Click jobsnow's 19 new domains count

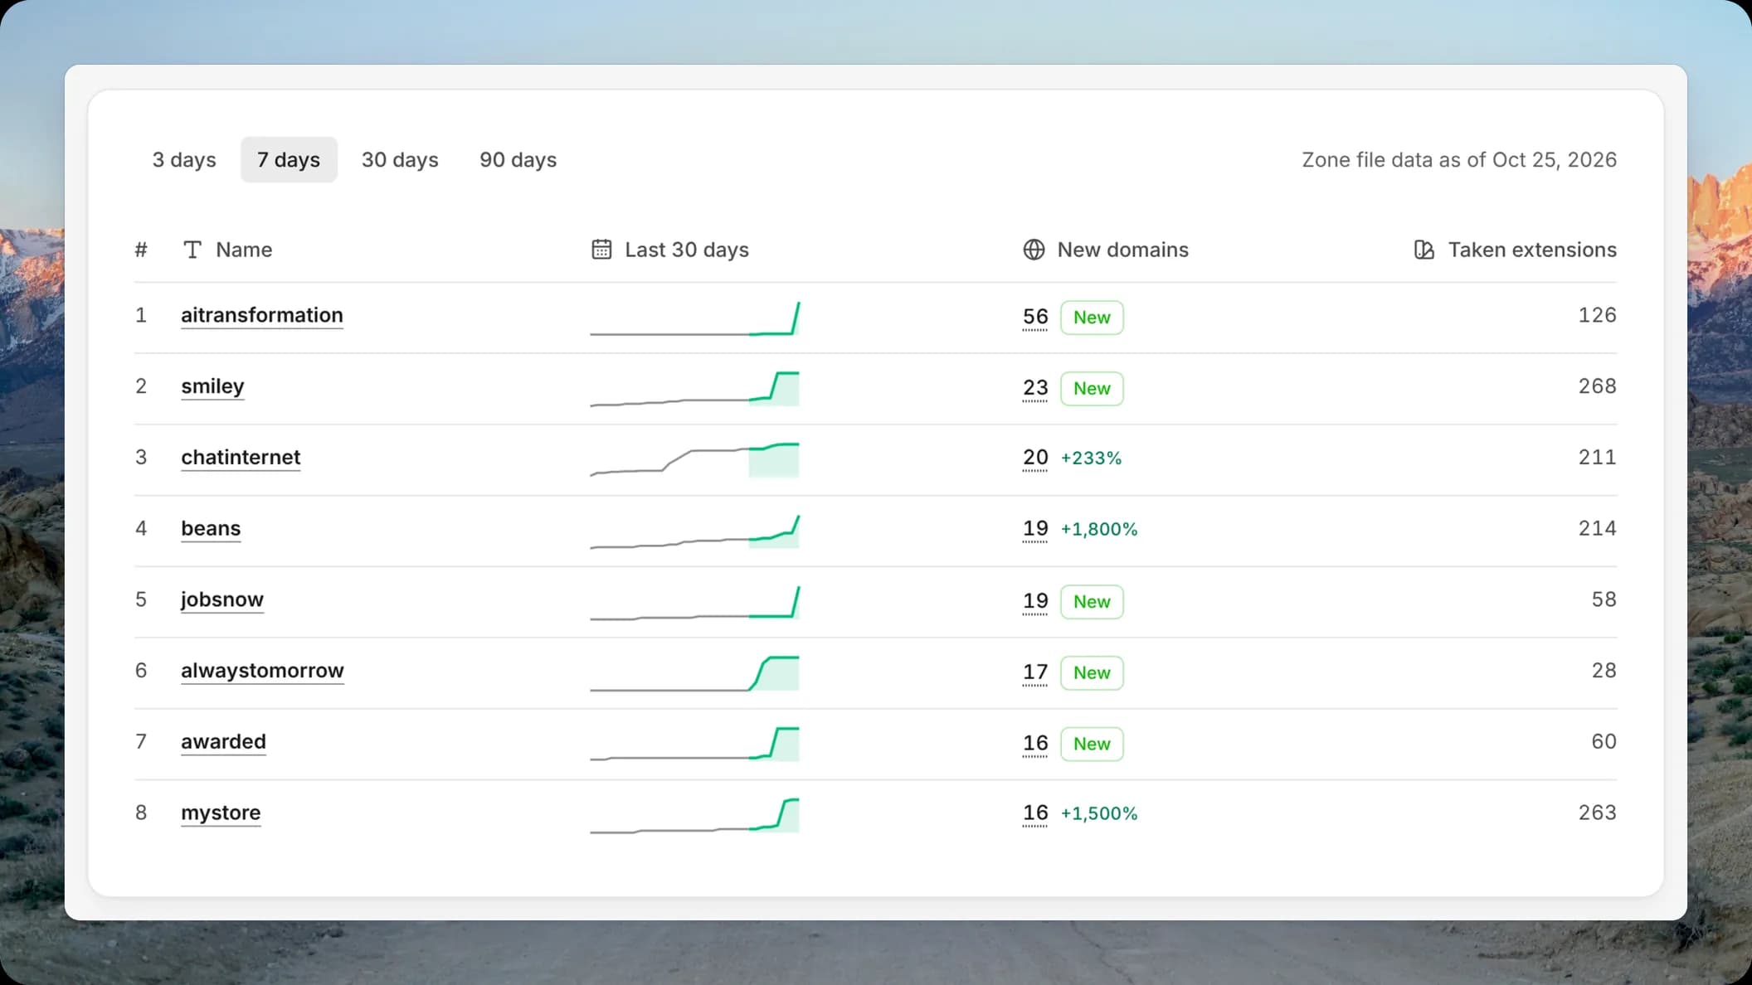[1035, 601]
